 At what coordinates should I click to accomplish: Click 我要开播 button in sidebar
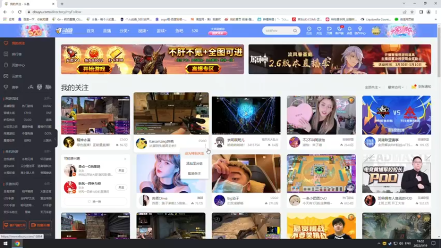[40, 225]
